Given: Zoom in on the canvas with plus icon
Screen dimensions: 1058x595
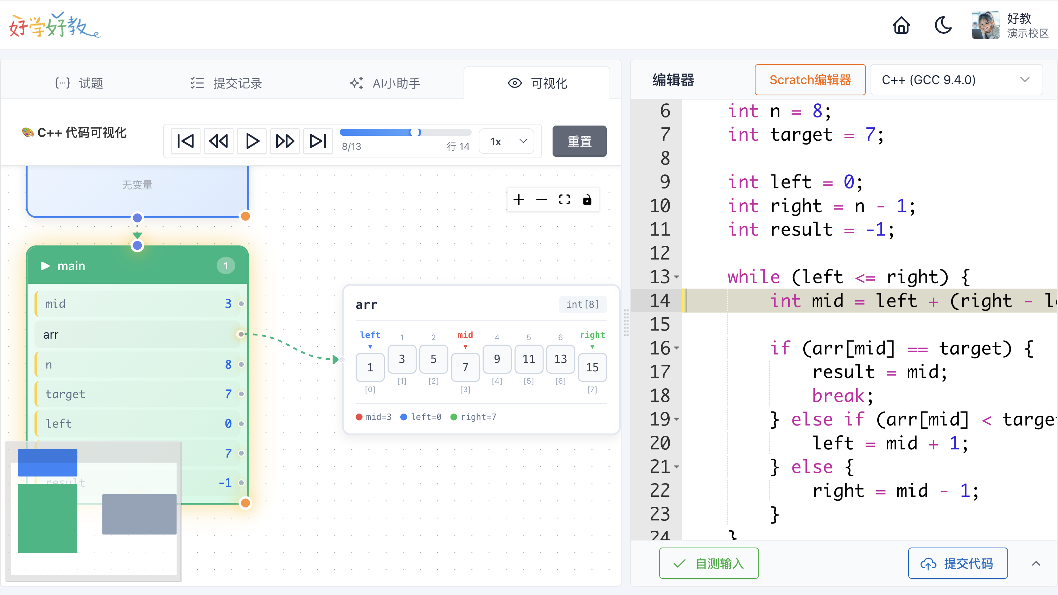Looking at the screenshot, I should click(x=519, y=200).
